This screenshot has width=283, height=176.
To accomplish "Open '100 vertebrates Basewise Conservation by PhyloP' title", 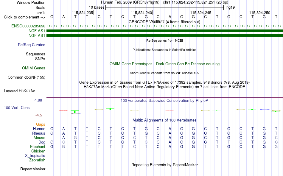I will [x=164, y=101].
